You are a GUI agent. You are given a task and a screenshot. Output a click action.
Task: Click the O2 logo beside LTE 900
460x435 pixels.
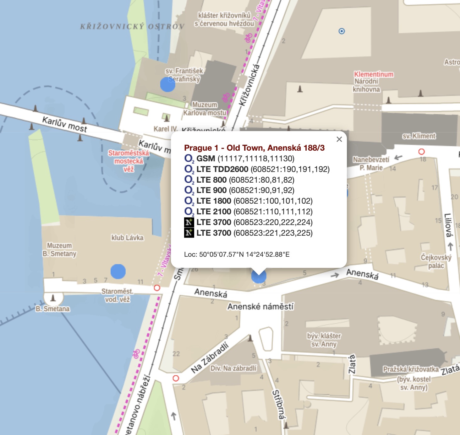[189, 190]
